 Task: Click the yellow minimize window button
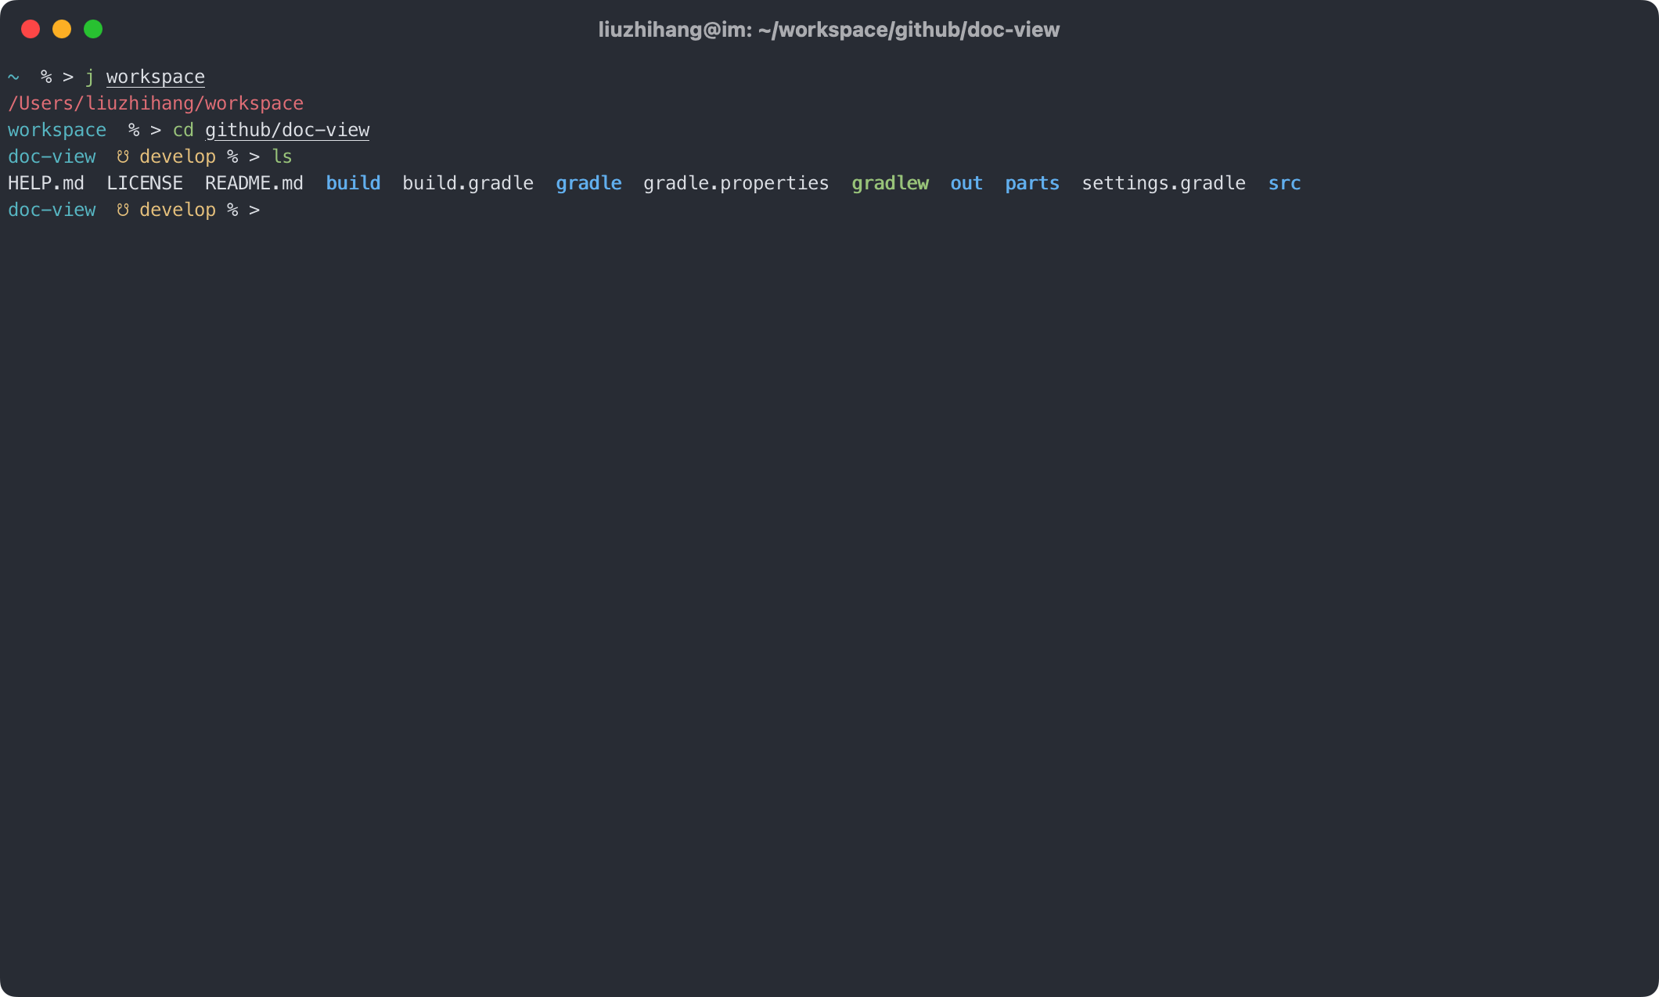click(62, 29)
